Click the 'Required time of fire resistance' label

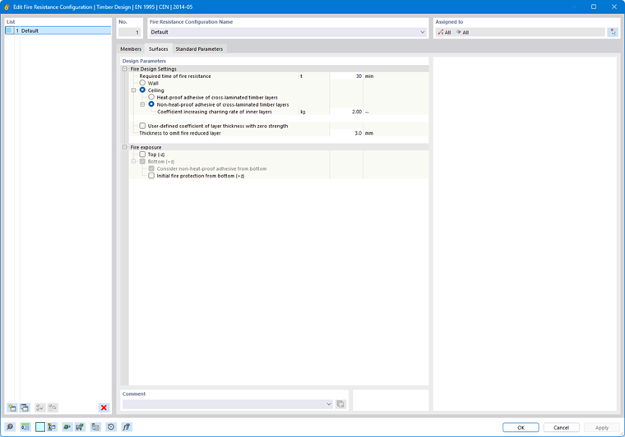(x=175, y=76)
